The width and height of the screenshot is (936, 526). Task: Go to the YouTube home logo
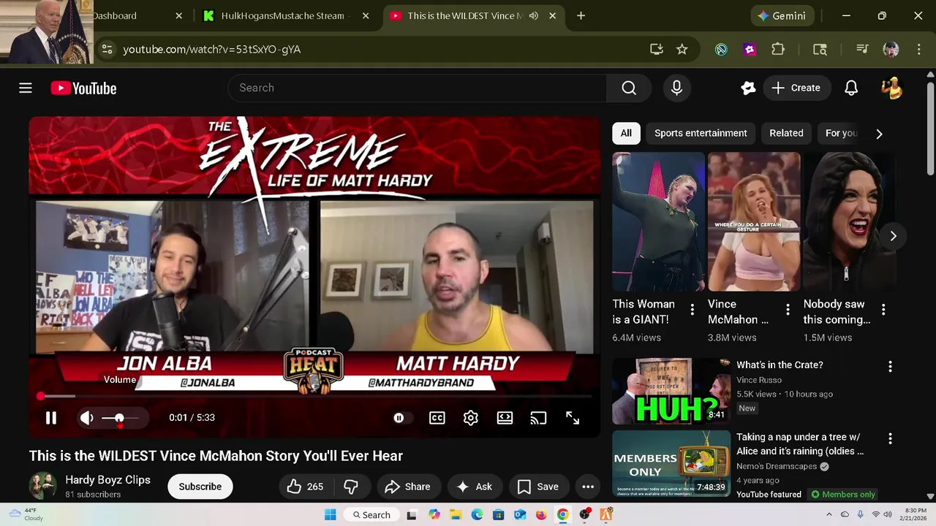click(83, 88)
